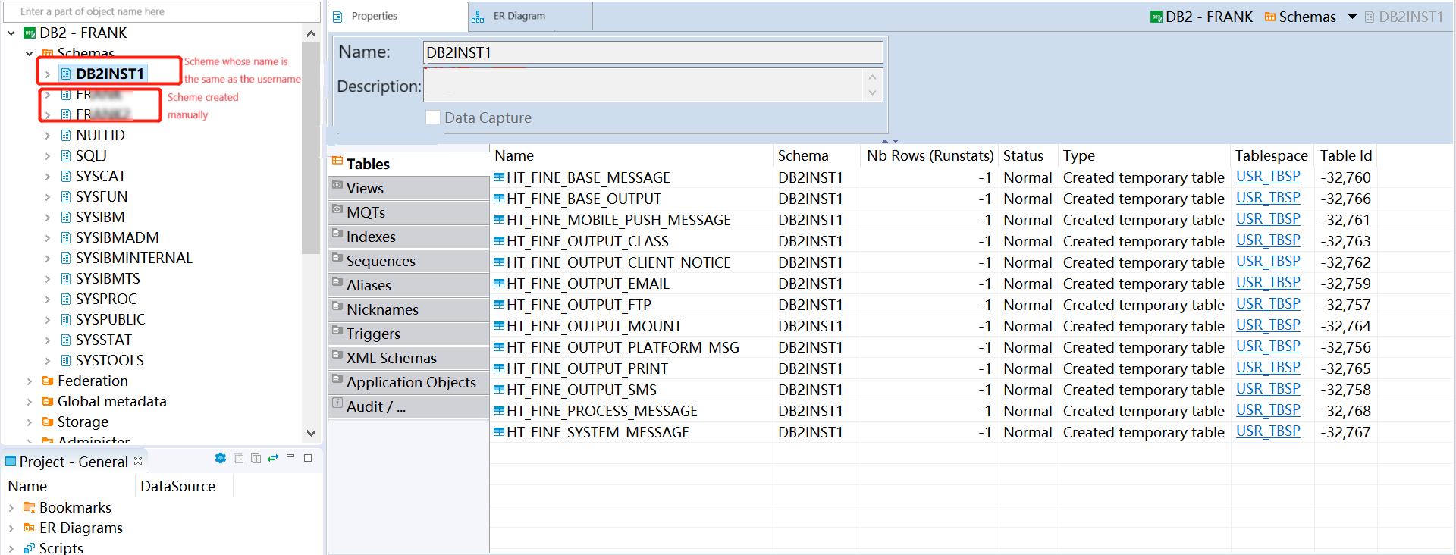Click USR_TBSP link for HT_FINE_BASE_MESSAGE
This screenshot has height=555, width=1456.
(x=1268, y=177)
